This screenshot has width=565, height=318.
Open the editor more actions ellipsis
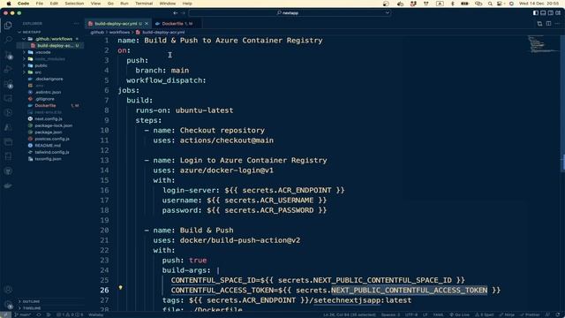click(557, 24)
